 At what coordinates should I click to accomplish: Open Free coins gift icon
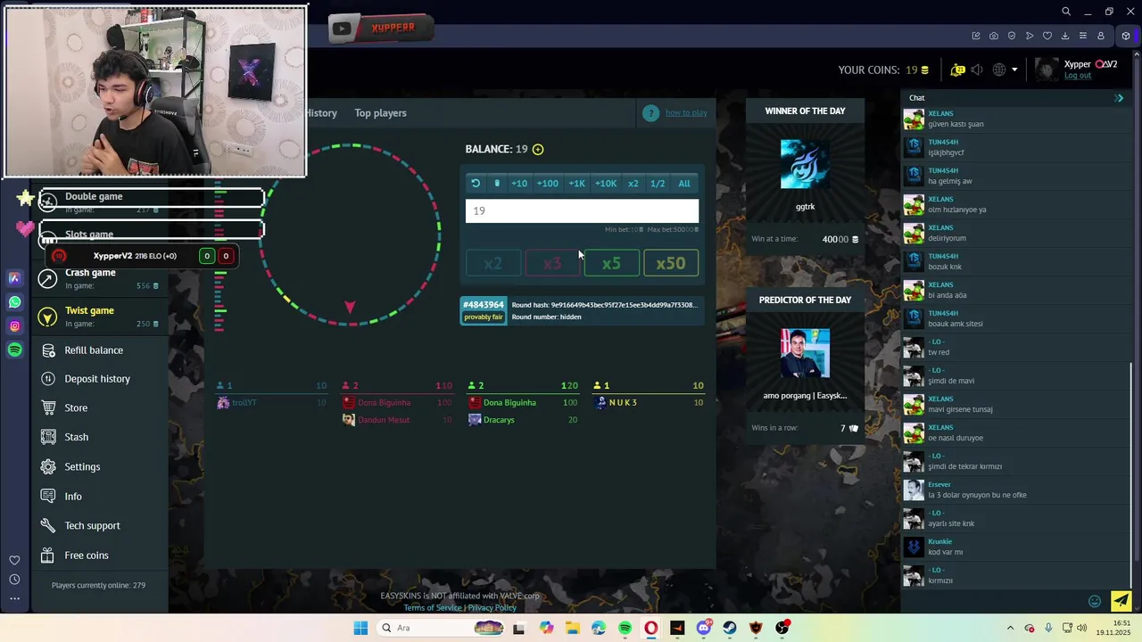pyautogui.click(x=48, y=555)
